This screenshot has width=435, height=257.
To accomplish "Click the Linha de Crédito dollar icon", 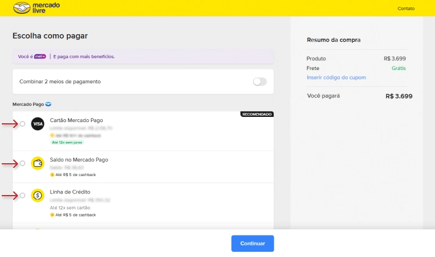I will pos(38,195).
